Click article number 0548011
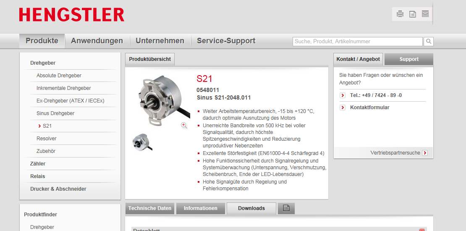 [x=208, y=90]
